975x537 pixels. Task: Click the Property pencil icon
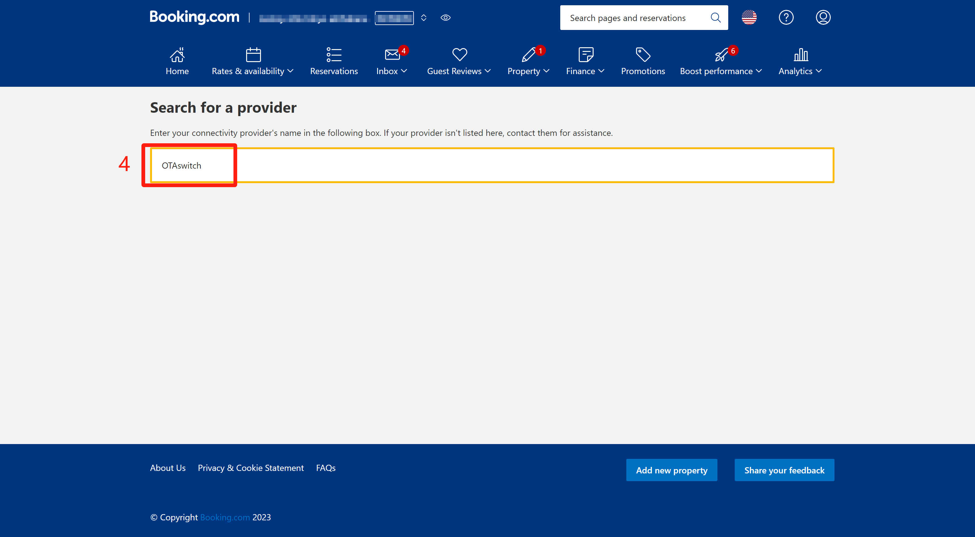point(528,55)
